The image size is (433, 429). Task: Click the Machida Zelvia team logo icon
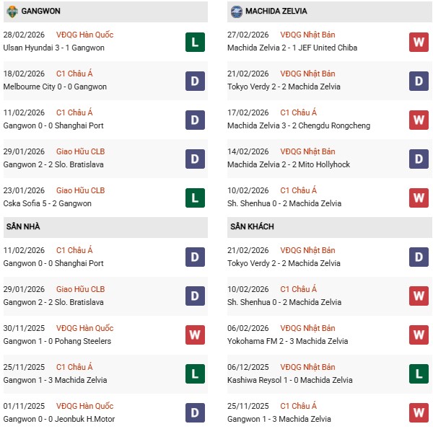(237, 12)
